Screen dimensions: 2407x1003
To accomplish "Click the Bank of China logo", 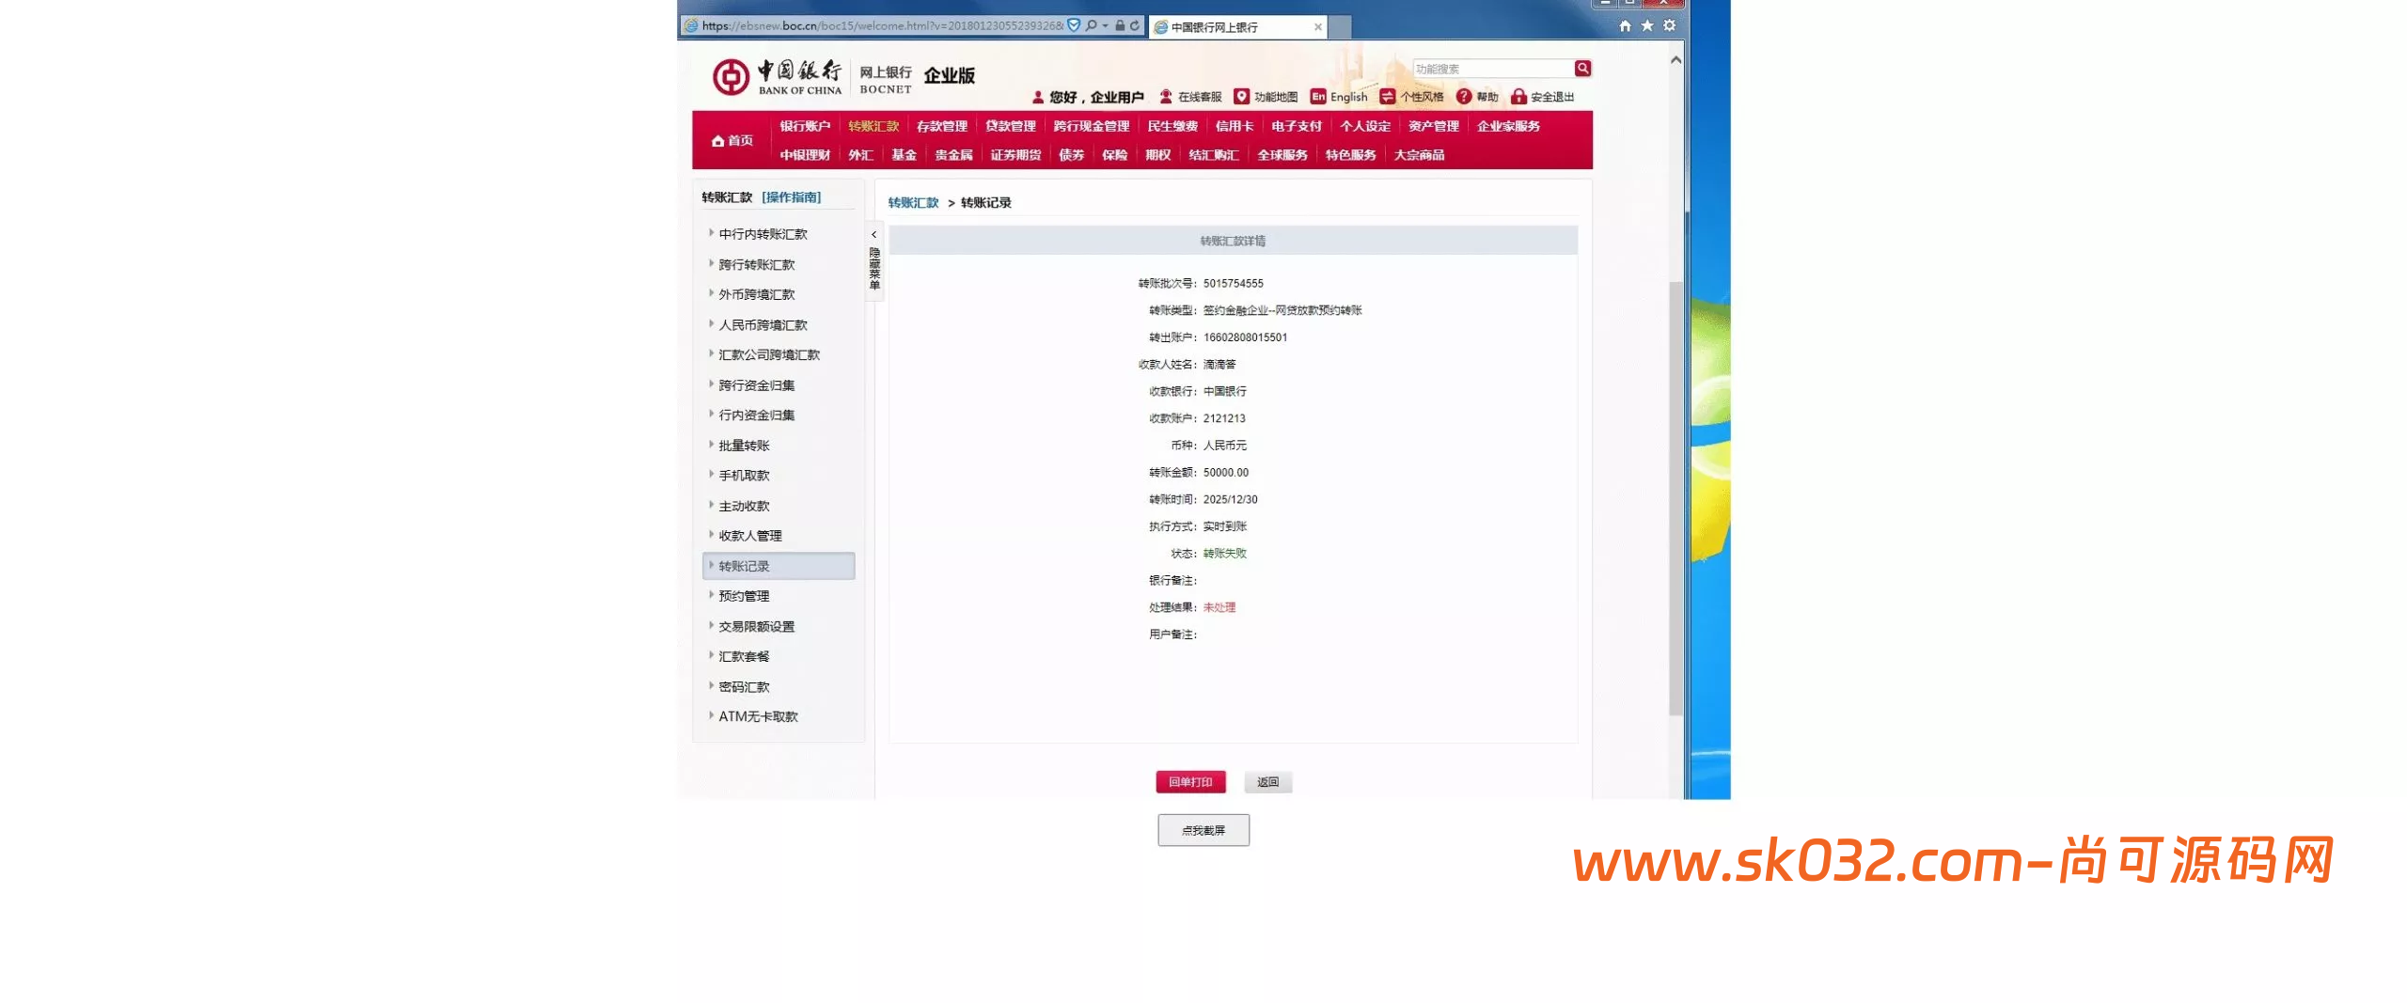I will 733,76.
